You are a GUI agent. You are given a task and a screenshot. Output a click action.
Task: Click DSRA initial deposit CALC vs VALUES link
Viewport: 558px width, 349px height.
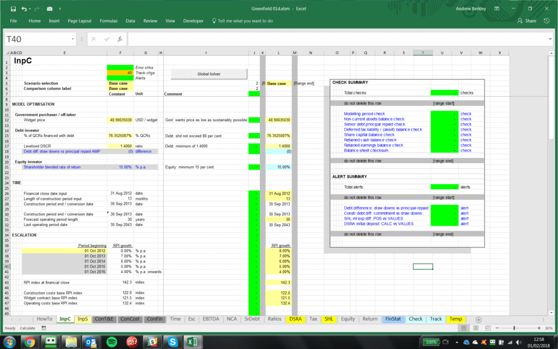point(379,224)
